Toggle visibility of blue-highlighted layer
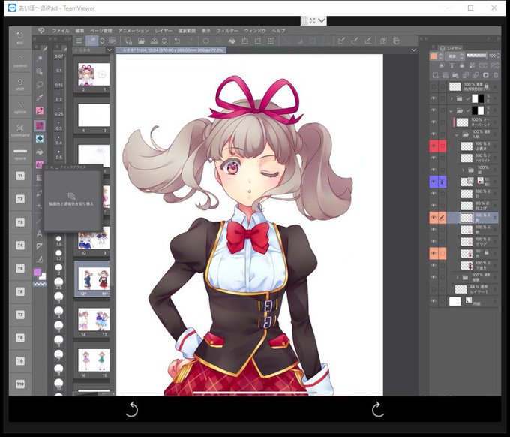The width and height of the screenshot is (510, 437). tap(433, 182)
